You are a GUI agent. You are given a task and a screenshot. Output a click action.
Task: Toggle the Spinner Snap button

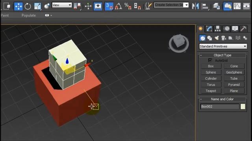click(137, 6)
